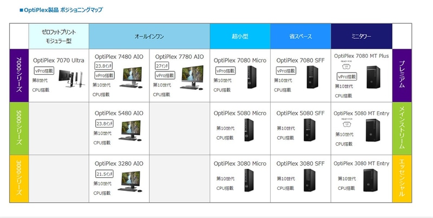This screenshot has height=218, width=433.
Task: Click the OptiPlex 3280 AIO monitor image
Action: [x=130, y=181]
